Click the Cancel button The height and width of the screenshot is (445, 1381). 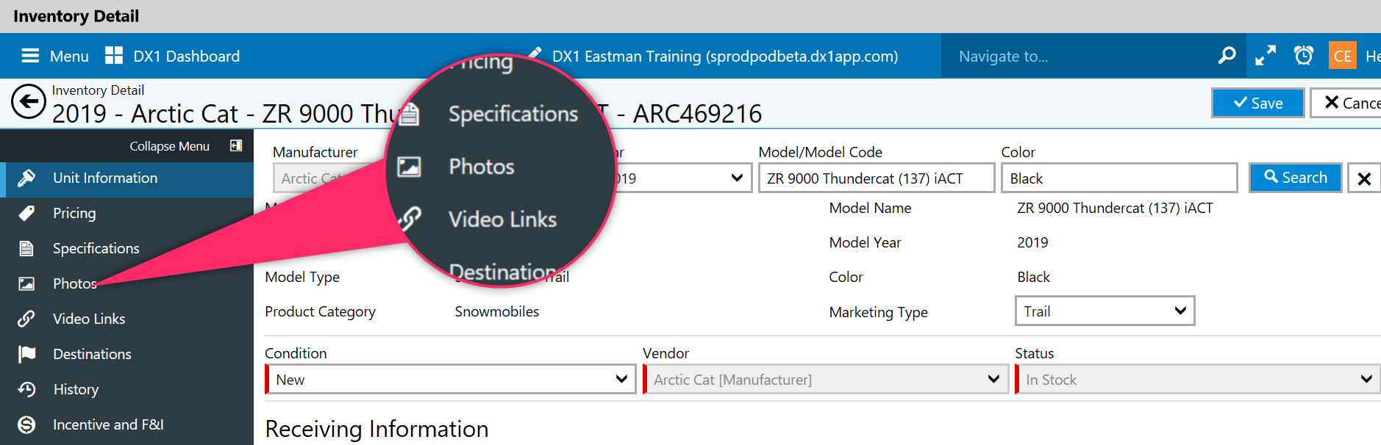(1346, 103)
